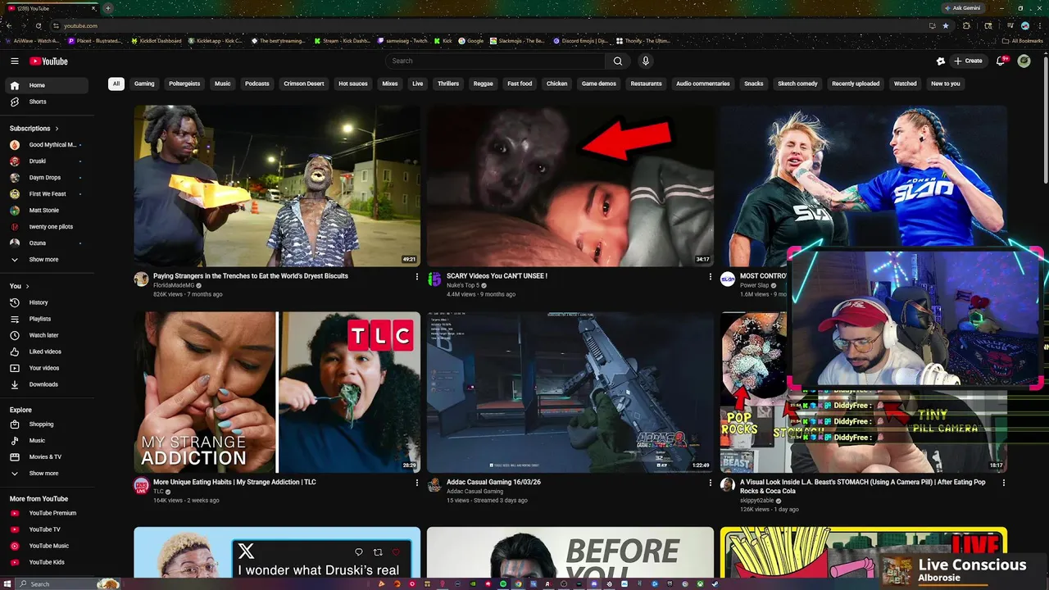
Task: Click the YouTube logo
Action: [x=49, y=61]
